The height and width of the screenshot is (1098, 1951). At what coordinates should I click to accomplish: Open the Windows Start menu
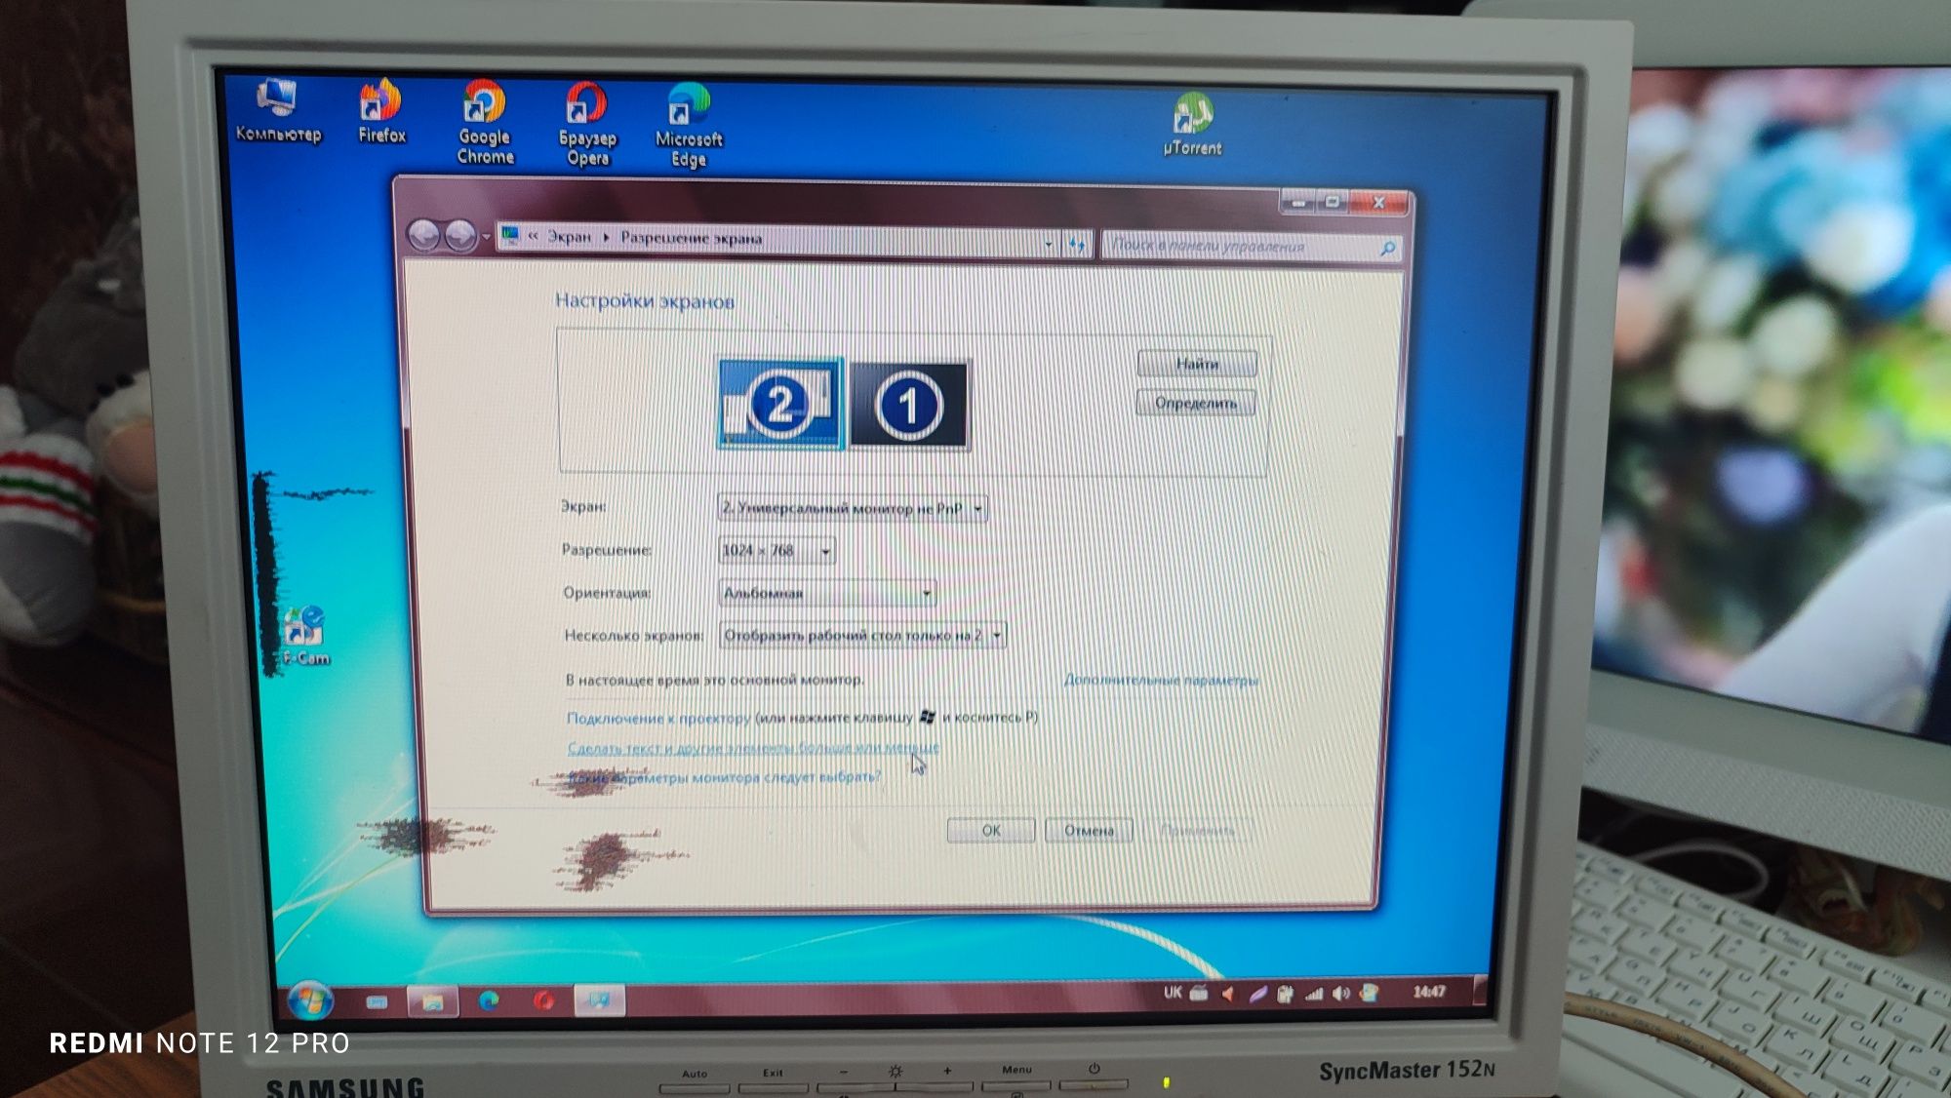click(x=310, y=1000)
